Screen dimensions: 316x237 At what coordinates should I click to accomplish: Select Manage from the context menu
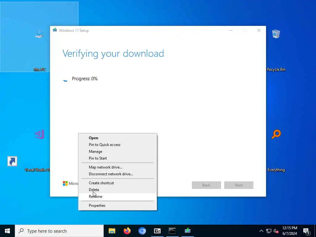118,152
